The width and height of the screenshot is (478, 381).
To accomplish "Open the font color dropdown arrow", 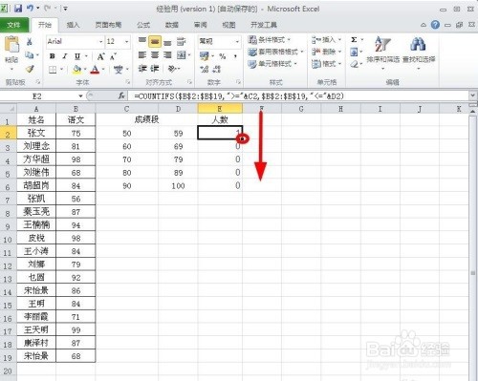I will (103, 69).
